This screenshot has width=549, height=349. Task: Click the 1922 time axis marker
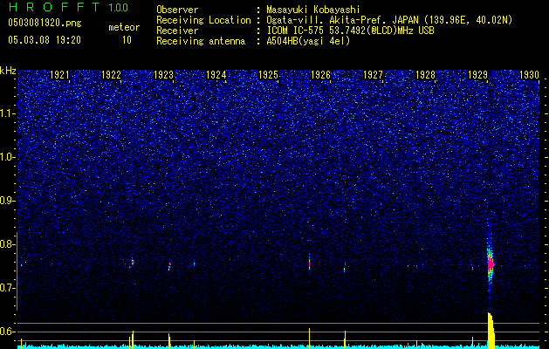tap(112, 75)
